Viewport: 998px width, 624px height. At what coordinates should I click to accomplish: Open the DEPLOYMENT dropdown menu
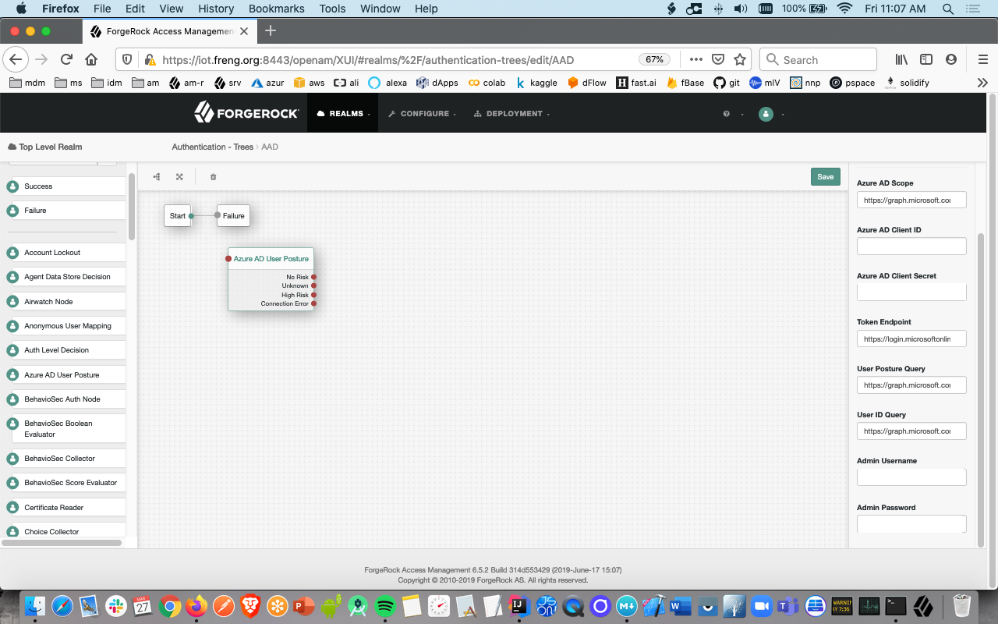(x=511, y=114)
